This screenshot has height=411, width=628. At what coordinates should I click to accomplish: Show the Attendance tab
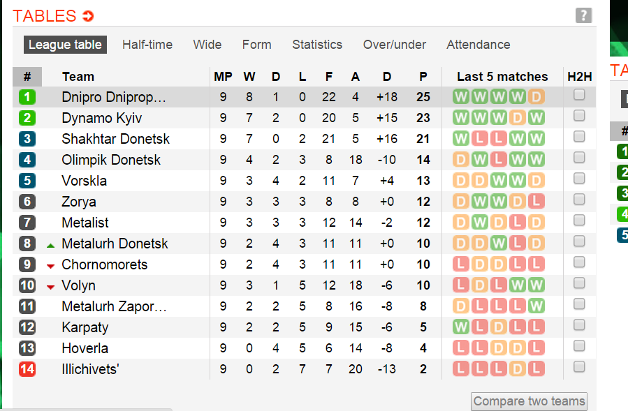coord(479,45)
